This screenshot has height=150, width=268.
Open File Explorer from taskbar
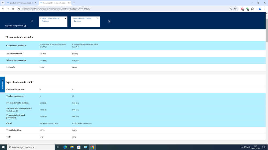pyautogui.click(x=72, y=147)
